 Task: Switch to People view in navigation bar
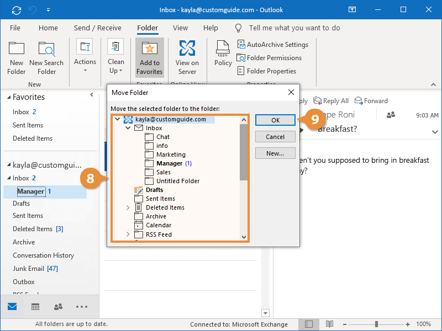coord(57,306)
